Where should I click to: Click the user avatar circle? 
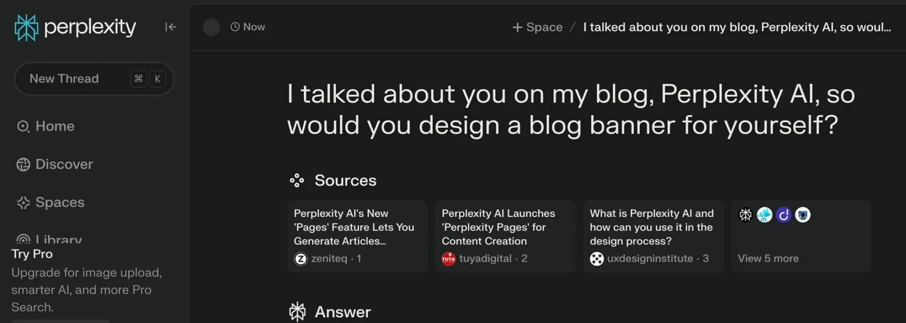click(211, 27)
